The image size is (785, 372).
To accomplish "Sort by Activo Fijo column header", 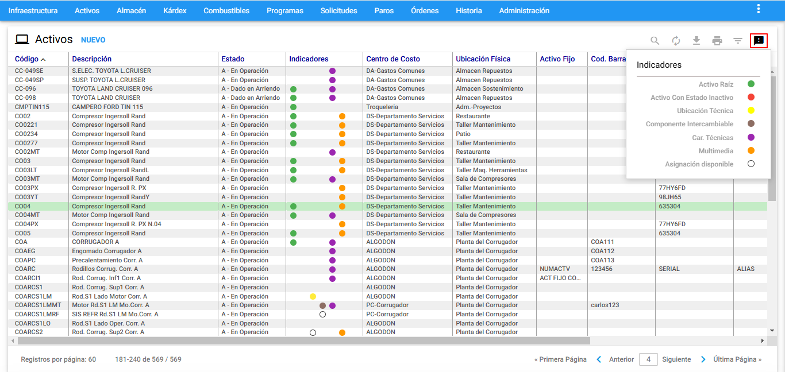I will (557, 59).
